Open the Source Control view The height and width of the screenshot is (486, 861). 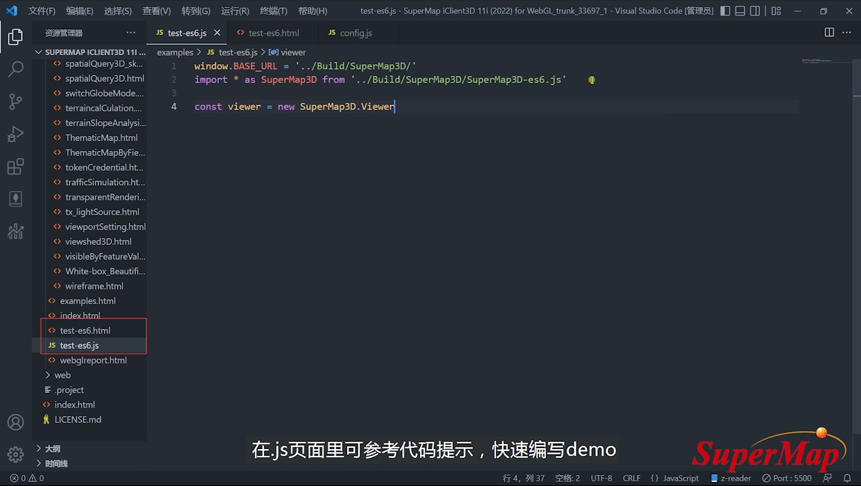[x=16, y=101]
